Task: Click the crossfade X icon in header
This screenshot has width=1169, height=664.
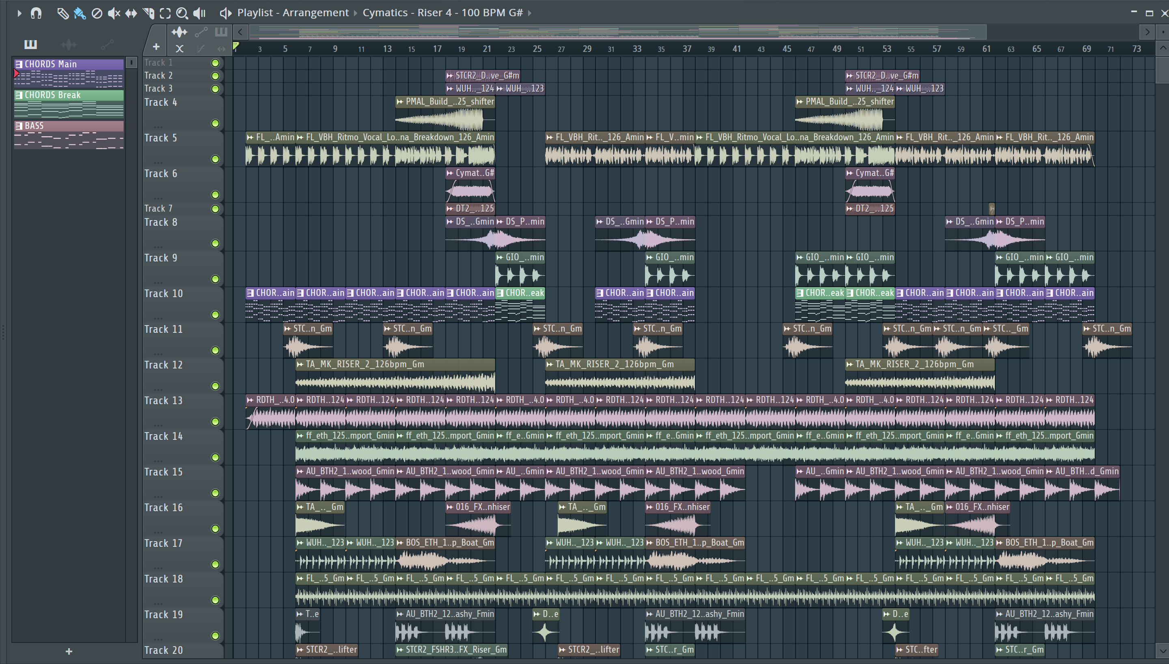Action: click(179, 48)
